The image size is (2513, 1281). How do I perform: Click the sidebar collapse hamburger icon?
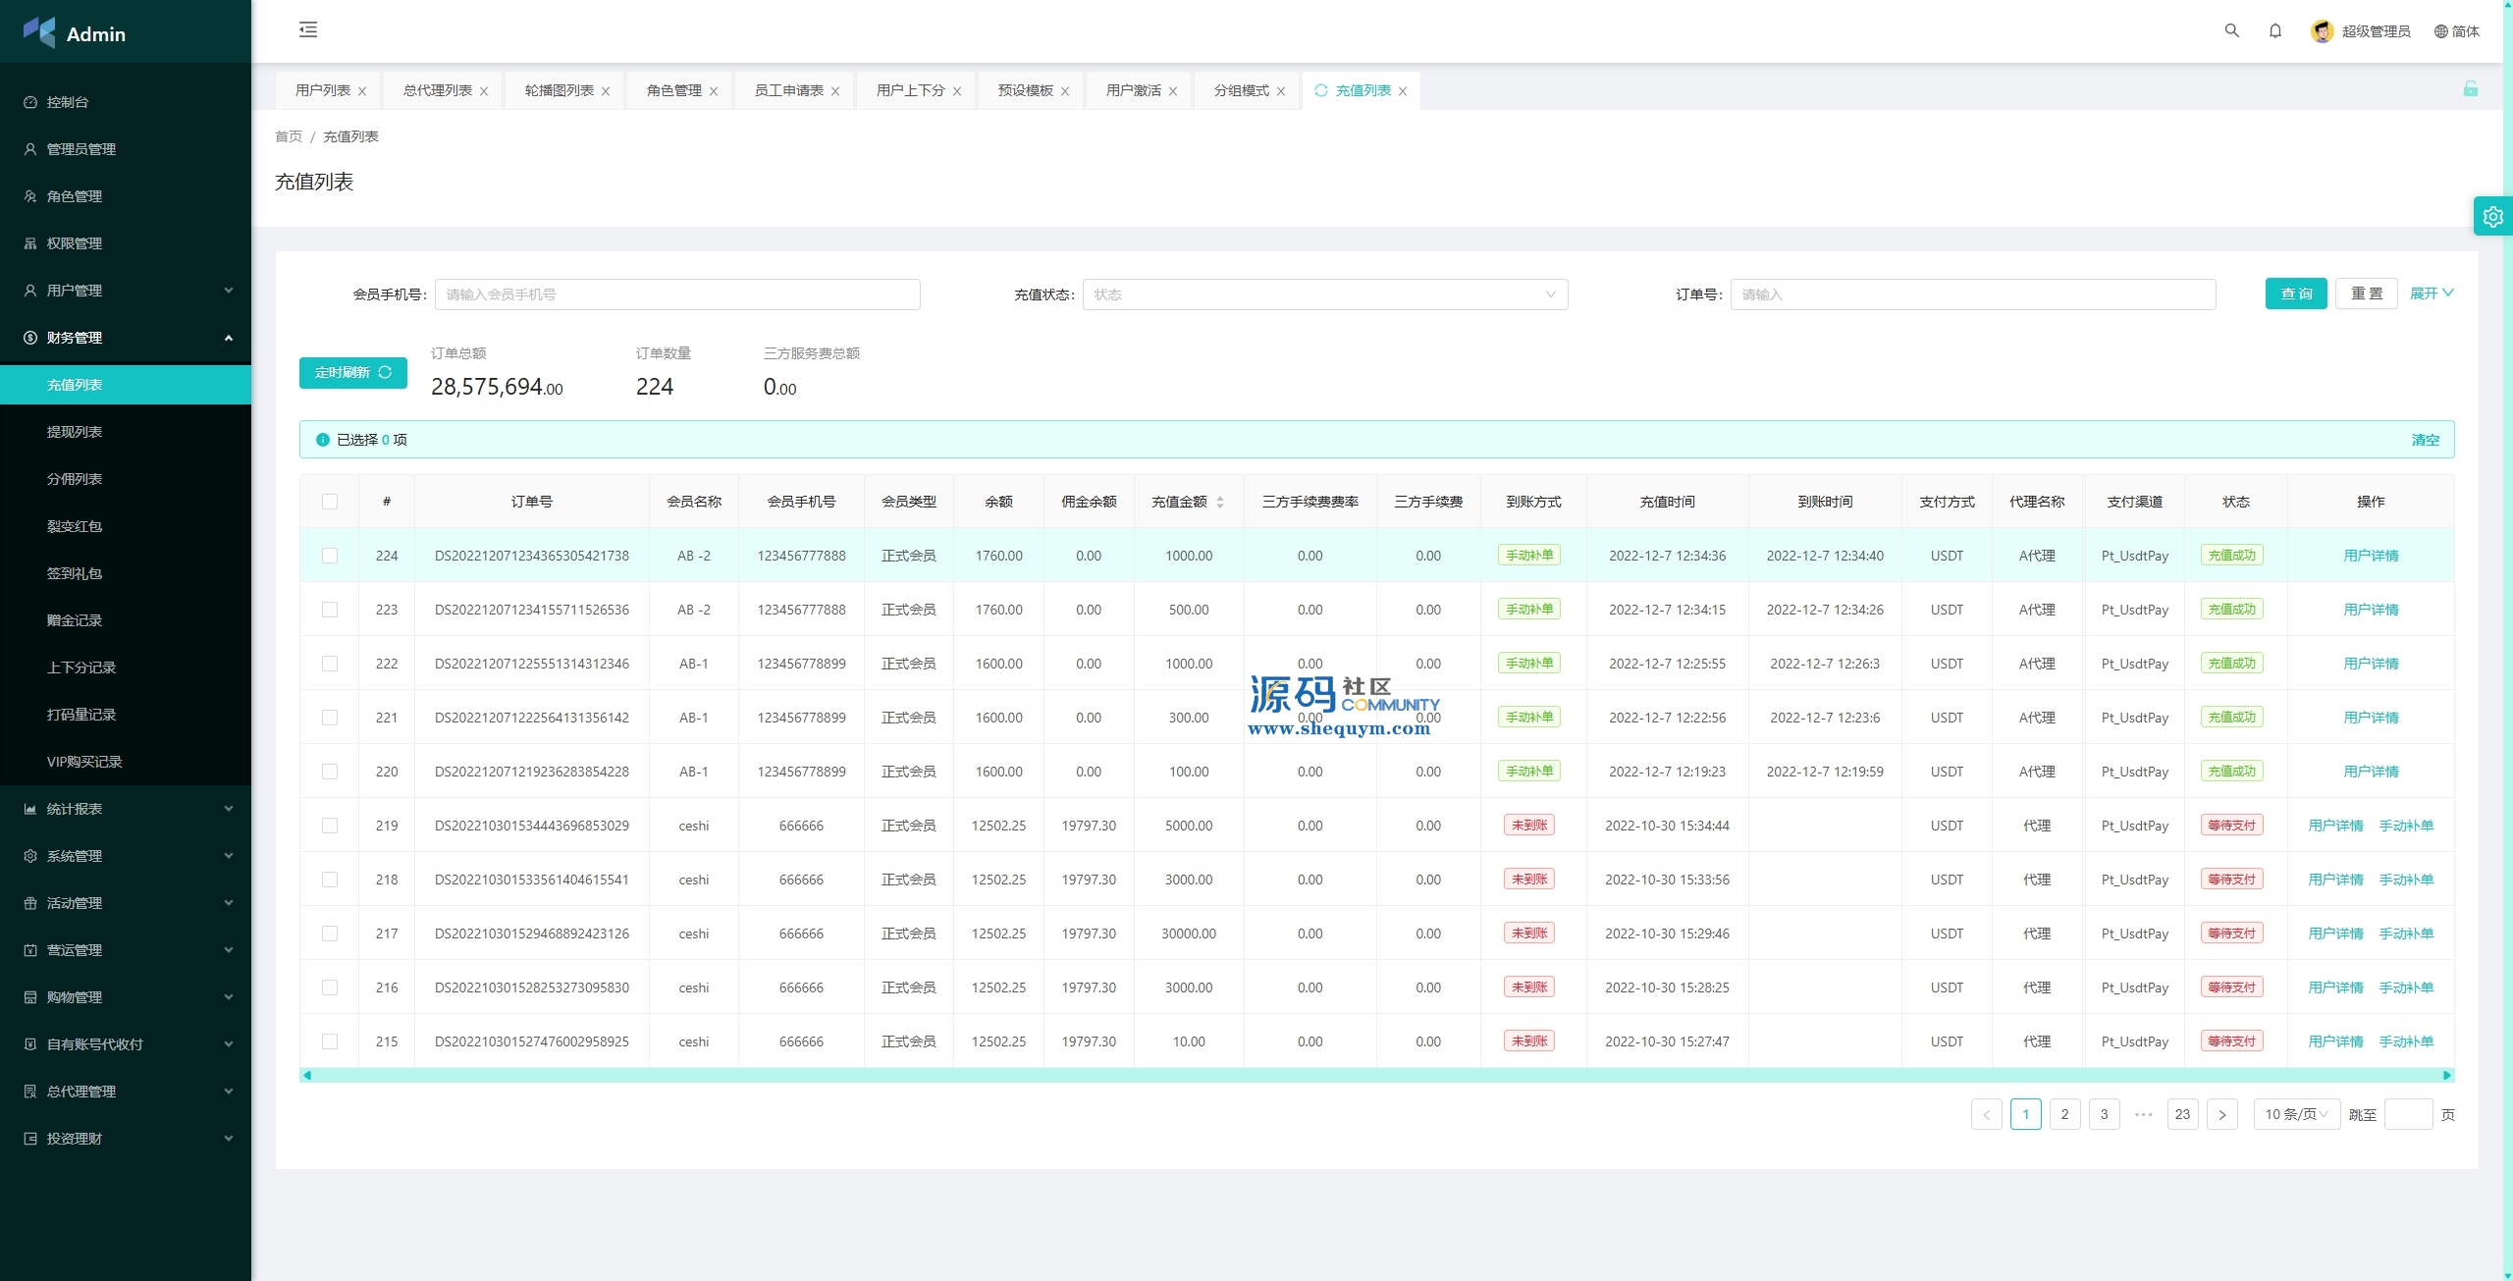(x=308, y=29)
